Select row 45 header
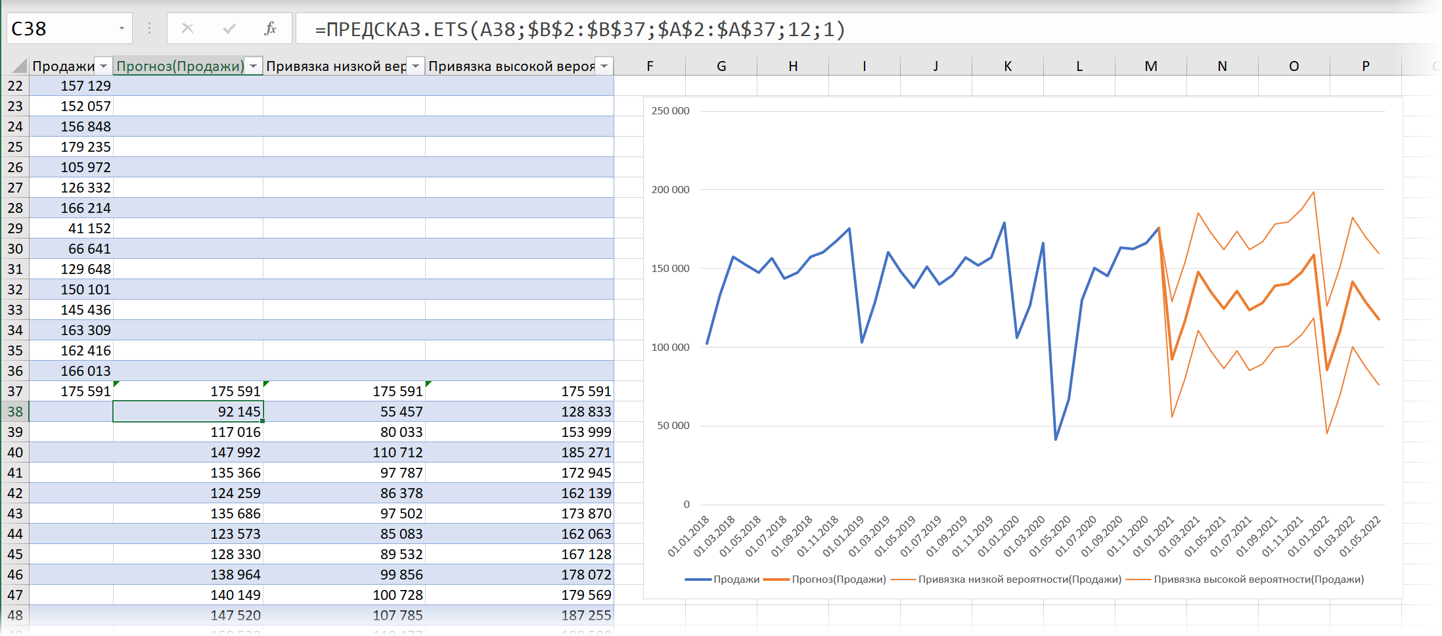Screen dimensions: 1442x636 pos(15,554)
